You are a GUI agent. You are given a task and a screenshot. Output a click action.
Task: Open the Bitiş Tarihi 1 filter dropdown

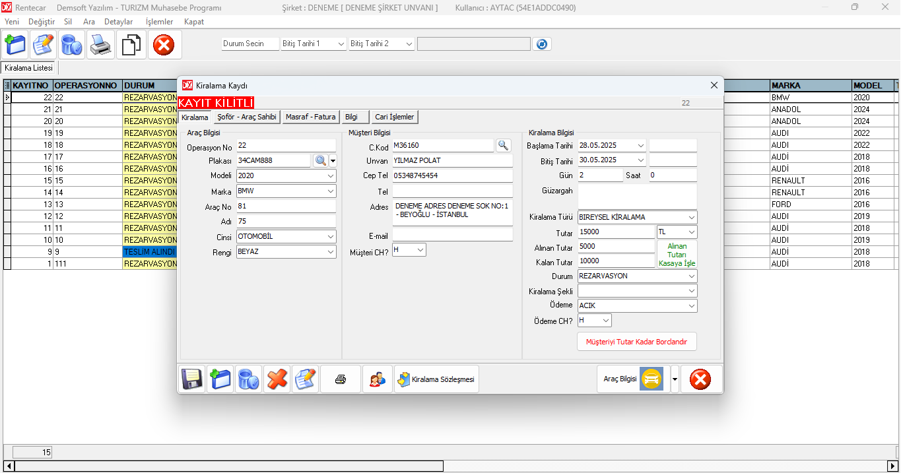(341, 44)
